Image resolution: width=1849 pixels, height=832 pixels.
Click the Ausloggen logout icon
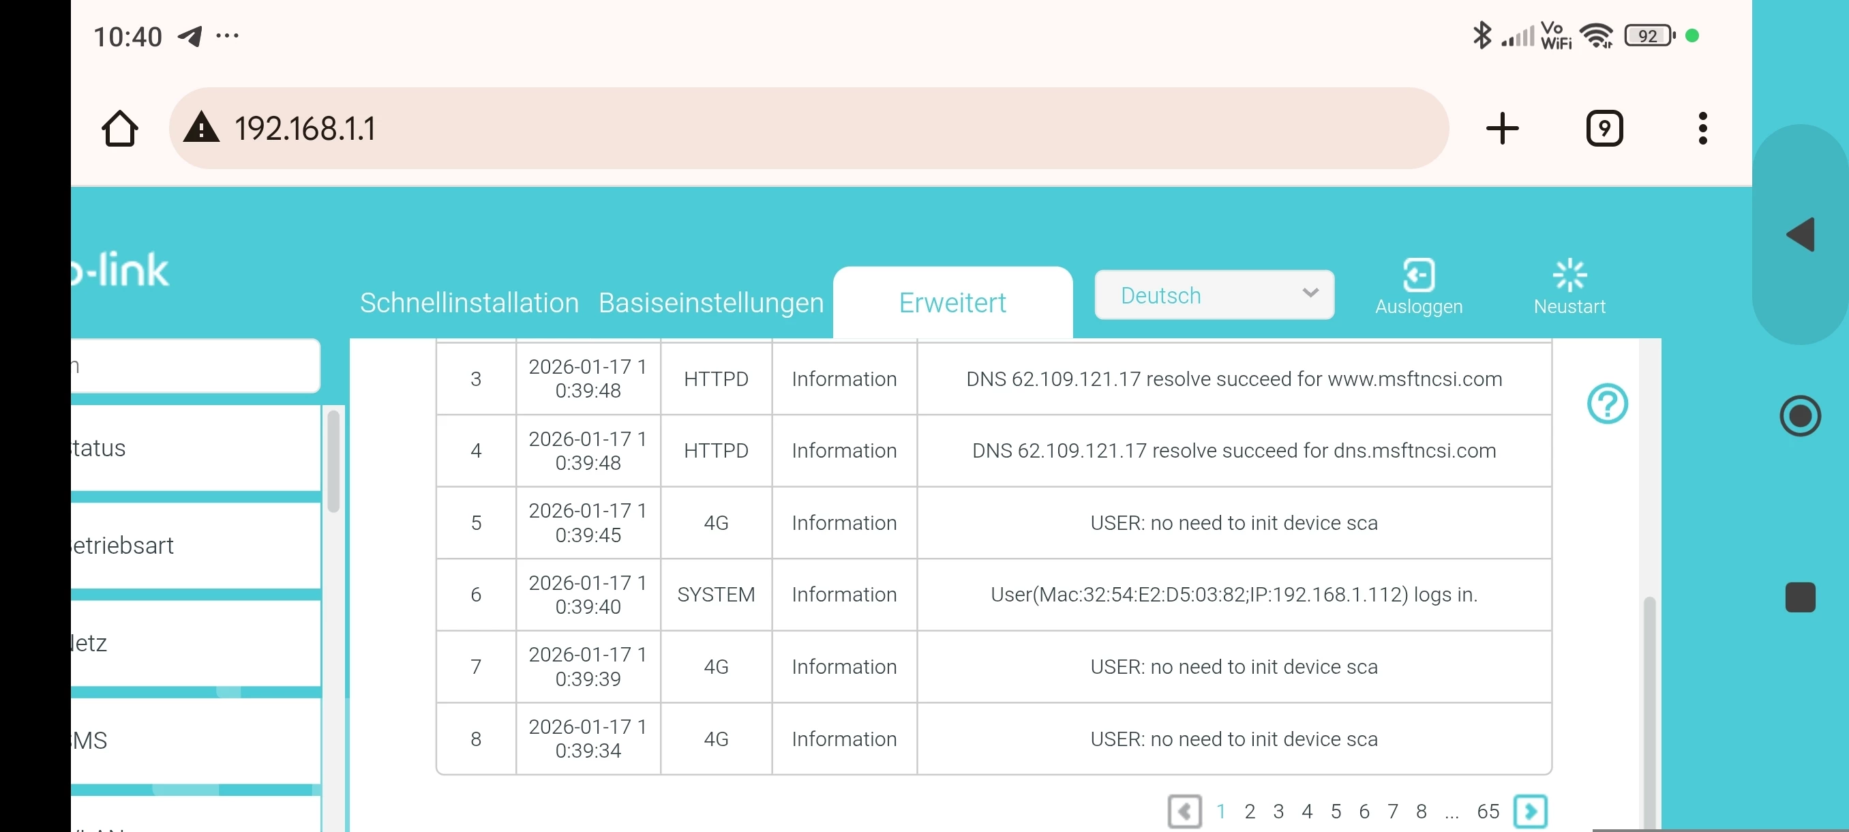(1417, 275)
